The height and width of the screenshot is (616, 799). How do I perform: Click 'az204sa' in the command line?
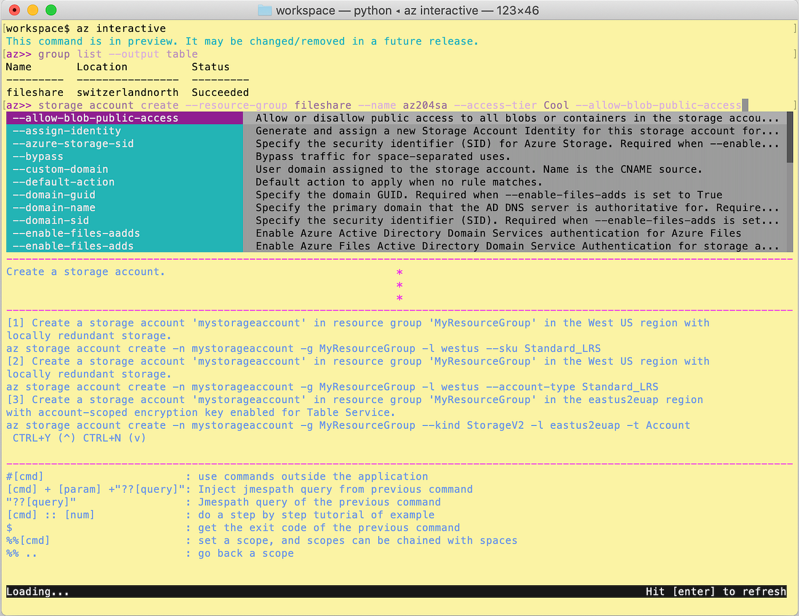(x=425, y=106)
